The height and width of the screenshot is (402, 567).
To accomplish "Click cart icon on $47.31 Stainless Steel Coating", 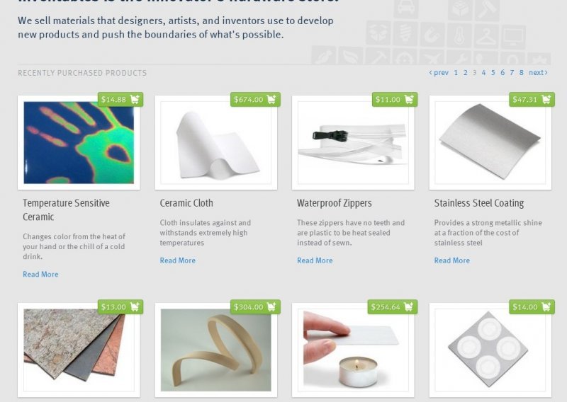I will coord(546,99).
